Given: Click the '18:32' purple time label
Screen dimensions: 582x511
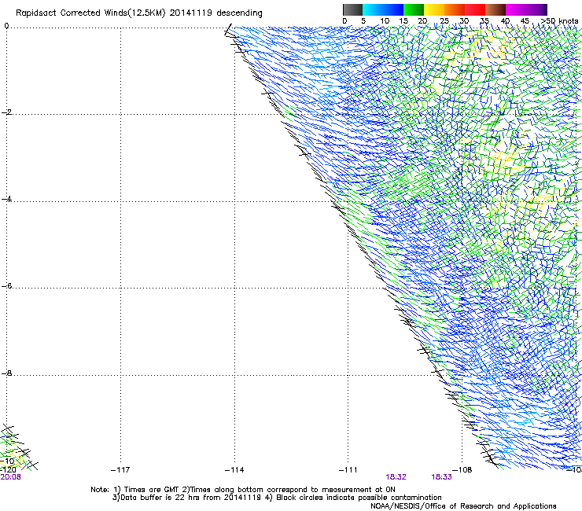Looking at the screenshot, I should (x=396, y=477).
